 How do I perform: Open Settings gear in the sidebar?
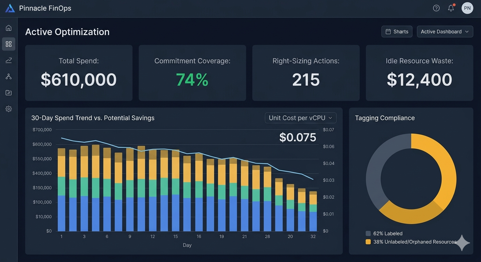pos(9,109)
